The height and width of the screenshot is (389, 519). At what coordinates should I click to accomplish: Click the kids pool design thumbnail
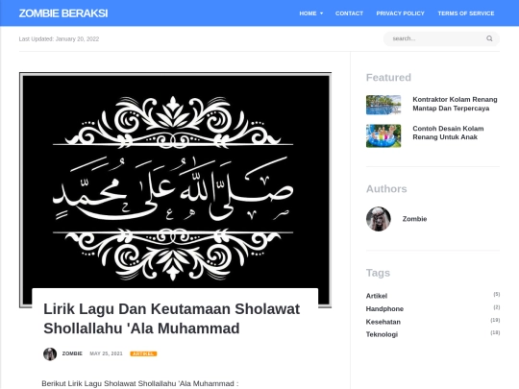(383, 135)
